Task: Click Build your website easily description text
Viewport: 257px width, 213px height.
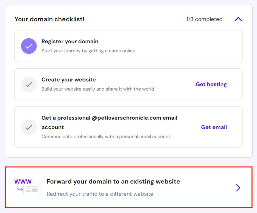Action: [98, 89]
